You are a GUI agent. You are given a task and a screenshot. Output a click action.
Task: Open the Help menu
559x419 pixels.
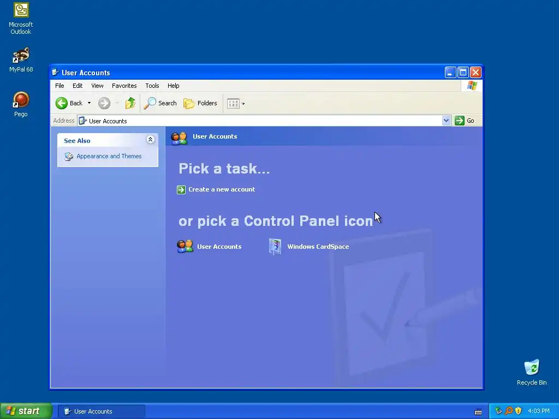(173, 86)
